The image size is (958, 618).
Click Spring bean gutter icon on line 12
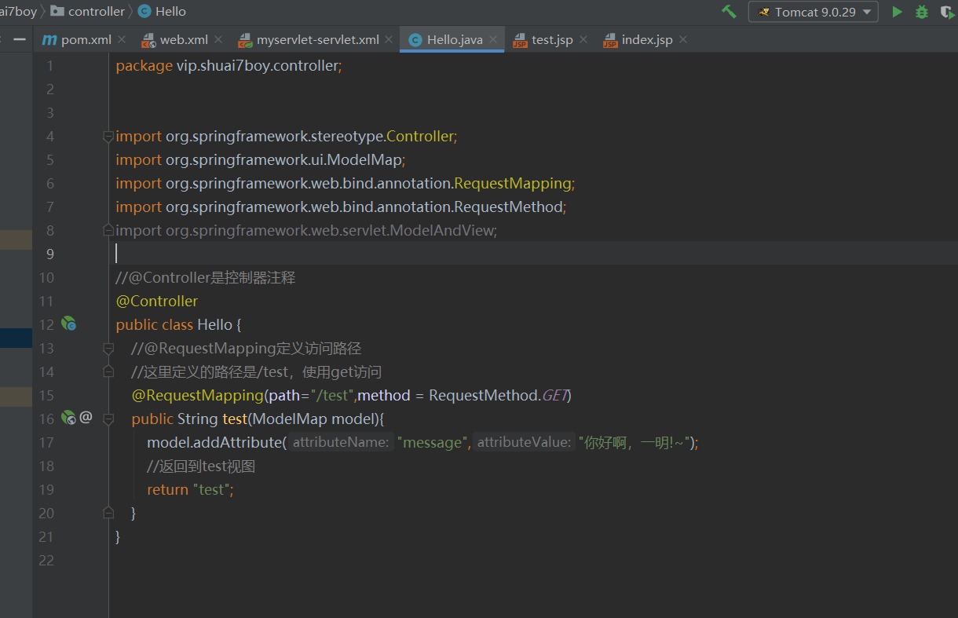69,324
